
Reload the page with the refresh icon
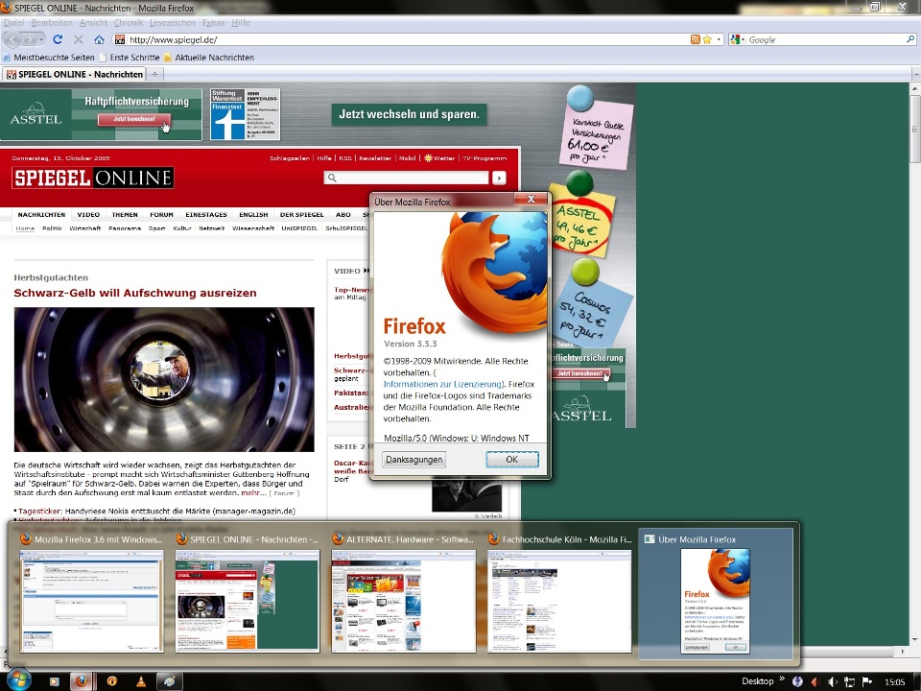click(58, 39)
